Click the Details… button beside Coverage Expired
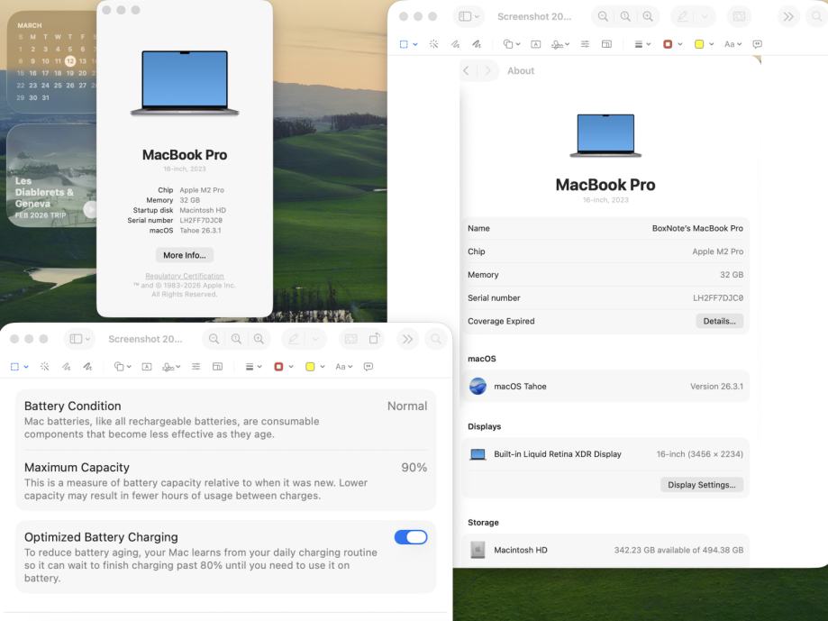828x621 pixels. (719, 321)
